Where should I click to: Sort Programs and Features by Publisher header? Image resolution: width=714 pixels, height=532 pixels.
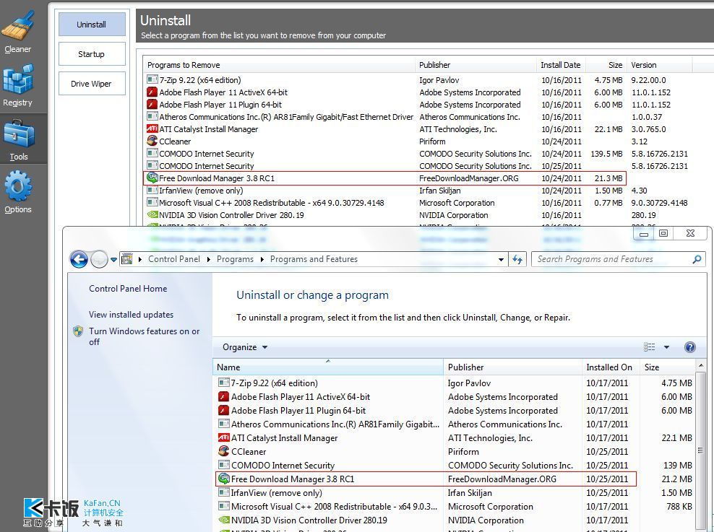coord(512,367)
